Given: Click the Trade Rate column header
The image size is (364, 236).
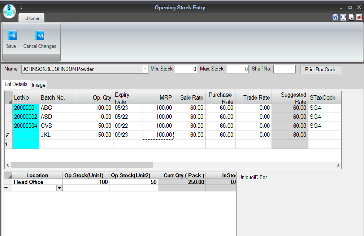Looking at the screenshot, I should click(x=253, y=97).
